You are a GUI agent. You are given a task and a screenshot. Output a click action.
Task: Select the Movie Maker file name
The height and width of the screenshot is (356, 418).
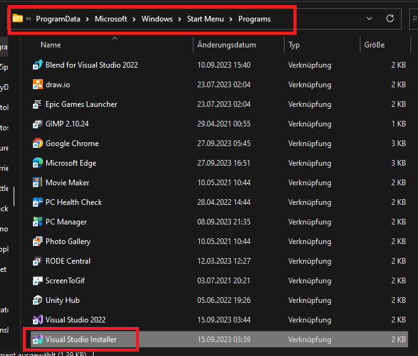click(x=68, y=183)
